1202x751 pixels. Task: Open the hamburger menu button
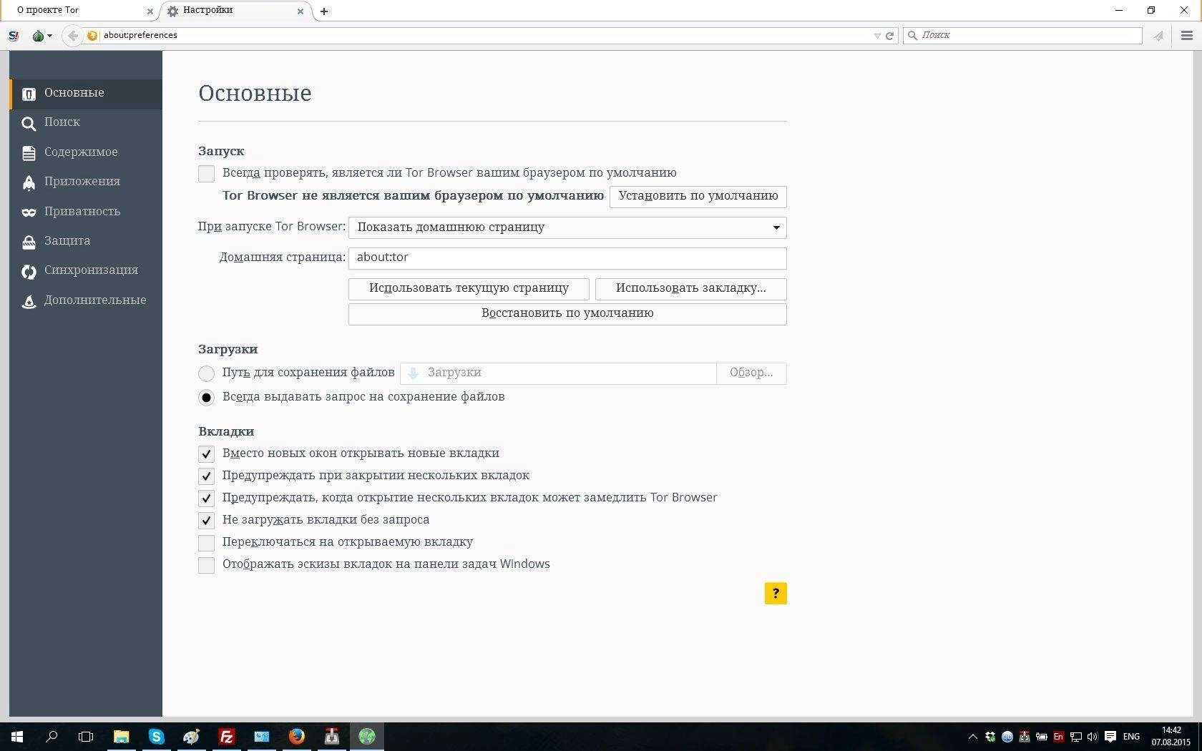[x=1186, y=35]
